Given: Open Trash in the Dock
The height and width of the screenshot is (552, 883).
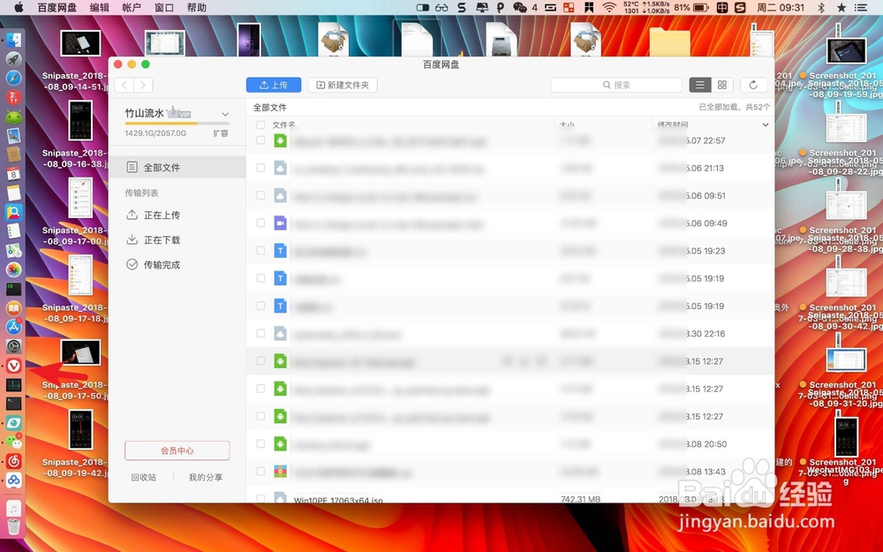Looking at the screenshot, I should pyautogui.click(x=13, y=526).
